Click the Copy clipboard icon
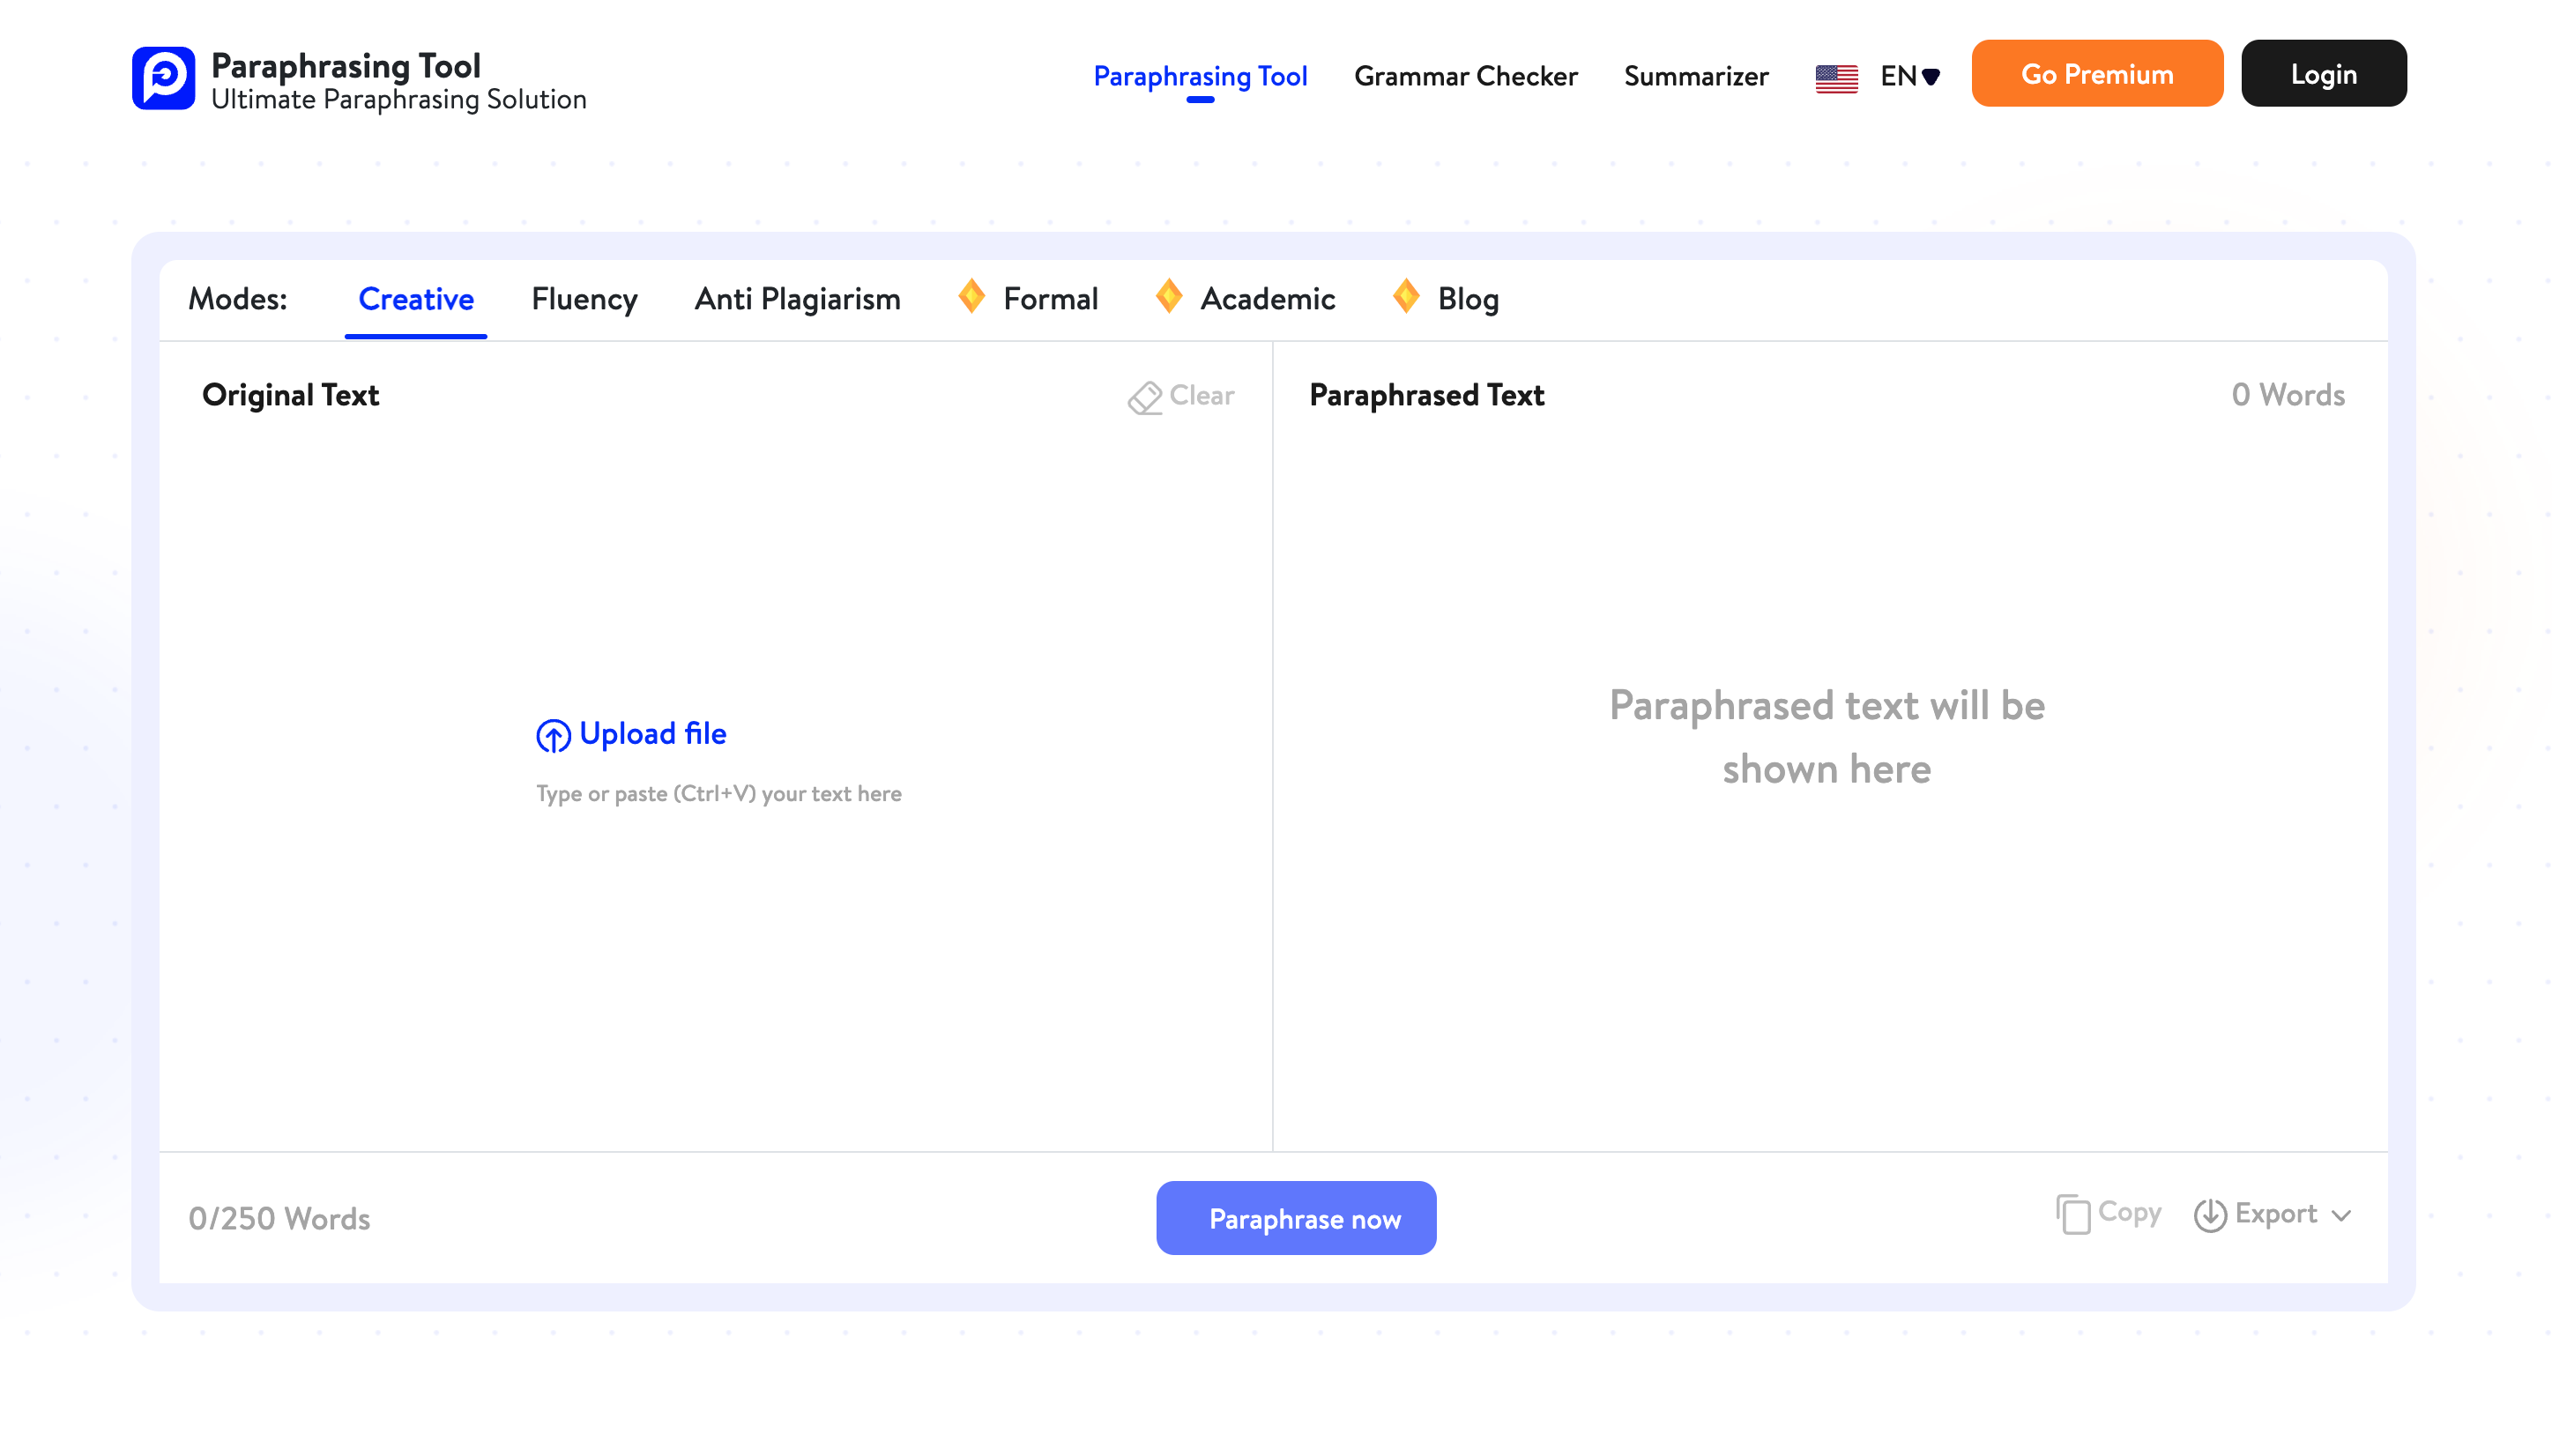The image size is (2552, 1456). point(2072,1215)
